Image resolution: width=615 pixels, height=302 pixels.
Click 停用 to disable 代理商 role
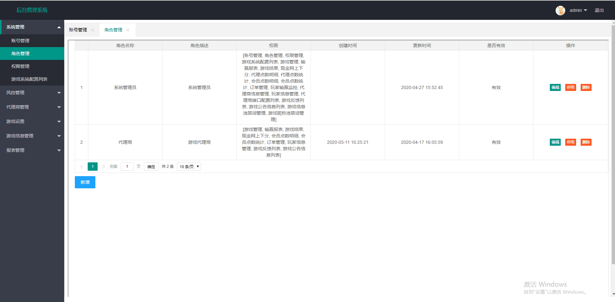pyautogui.click(x=570, y=142)
